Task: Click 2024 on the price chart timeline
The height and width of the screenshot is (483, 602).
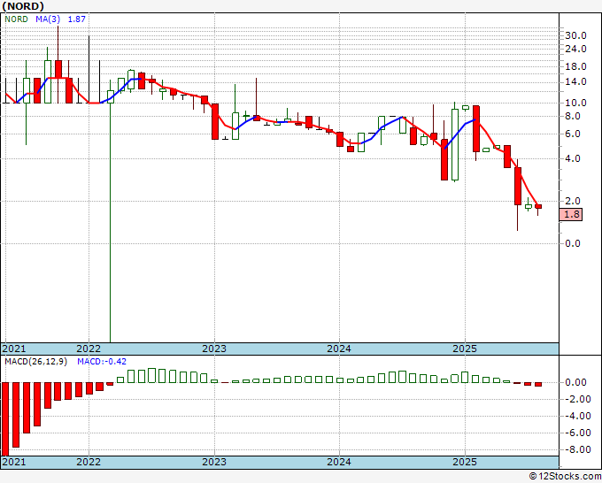Action: point(339,349)
